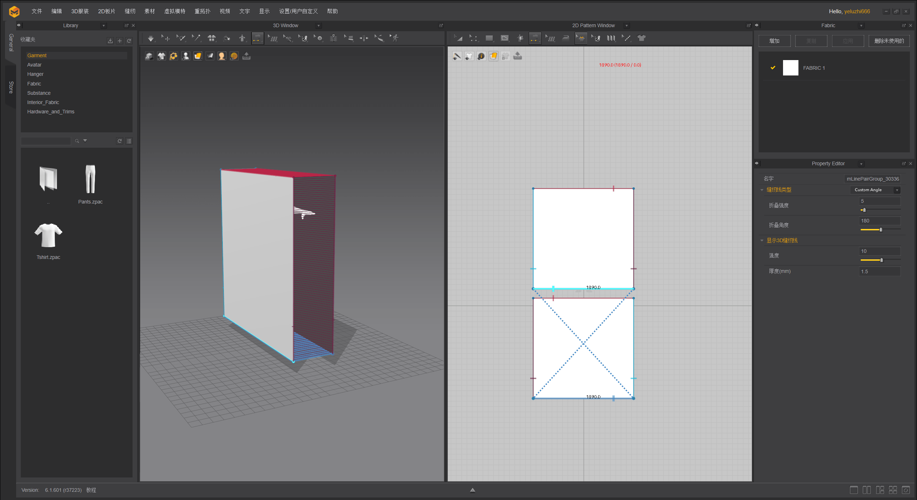Image resolution: width=917 pixels, height=500 pixels.
Task: Collapse the 显示3D缝纫线 section
Action: coord(762,240)
